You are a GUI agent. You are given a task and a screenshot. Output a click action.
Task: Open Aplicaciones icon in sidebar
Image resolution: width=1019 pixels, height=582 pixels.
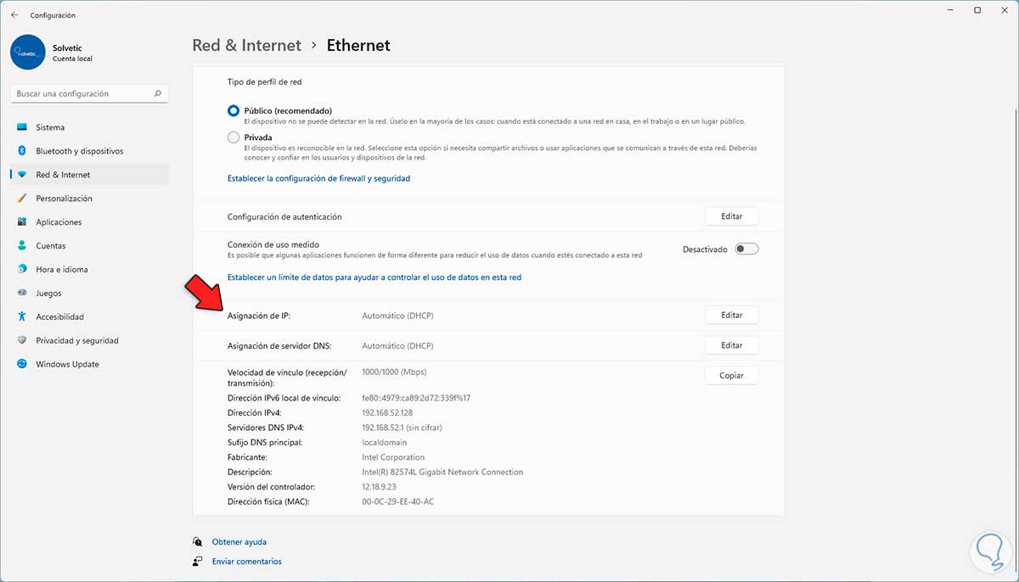[x=22, y=222]
